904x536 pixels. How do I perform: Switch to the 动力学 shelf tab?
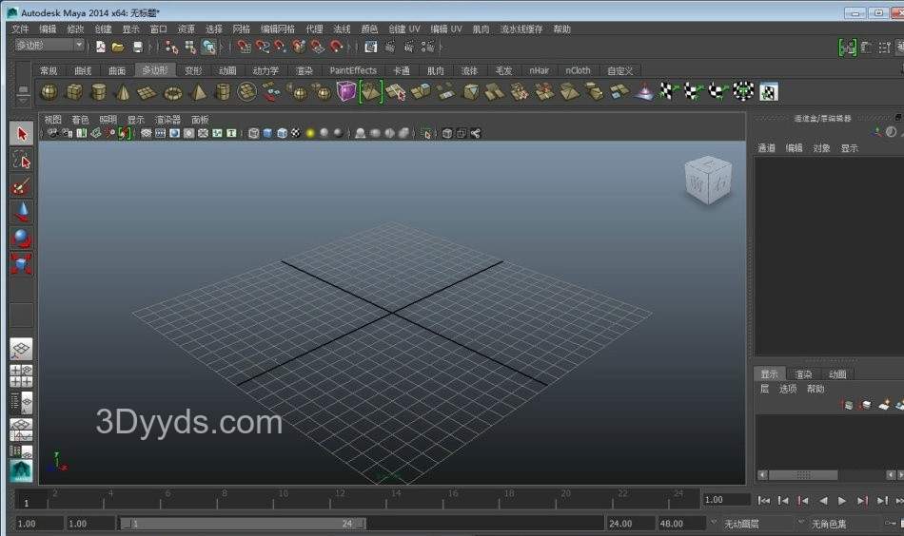point(265,70)
